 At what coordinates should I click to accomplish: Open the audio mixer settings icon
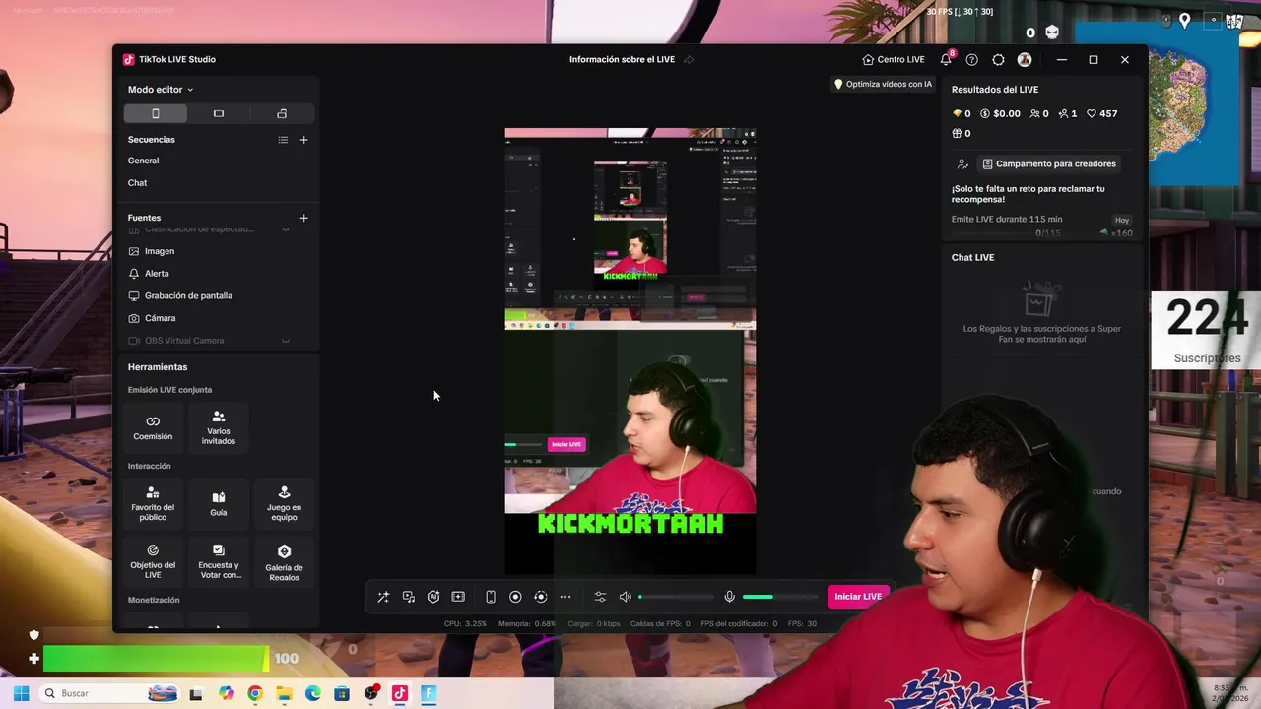[600, 597]
